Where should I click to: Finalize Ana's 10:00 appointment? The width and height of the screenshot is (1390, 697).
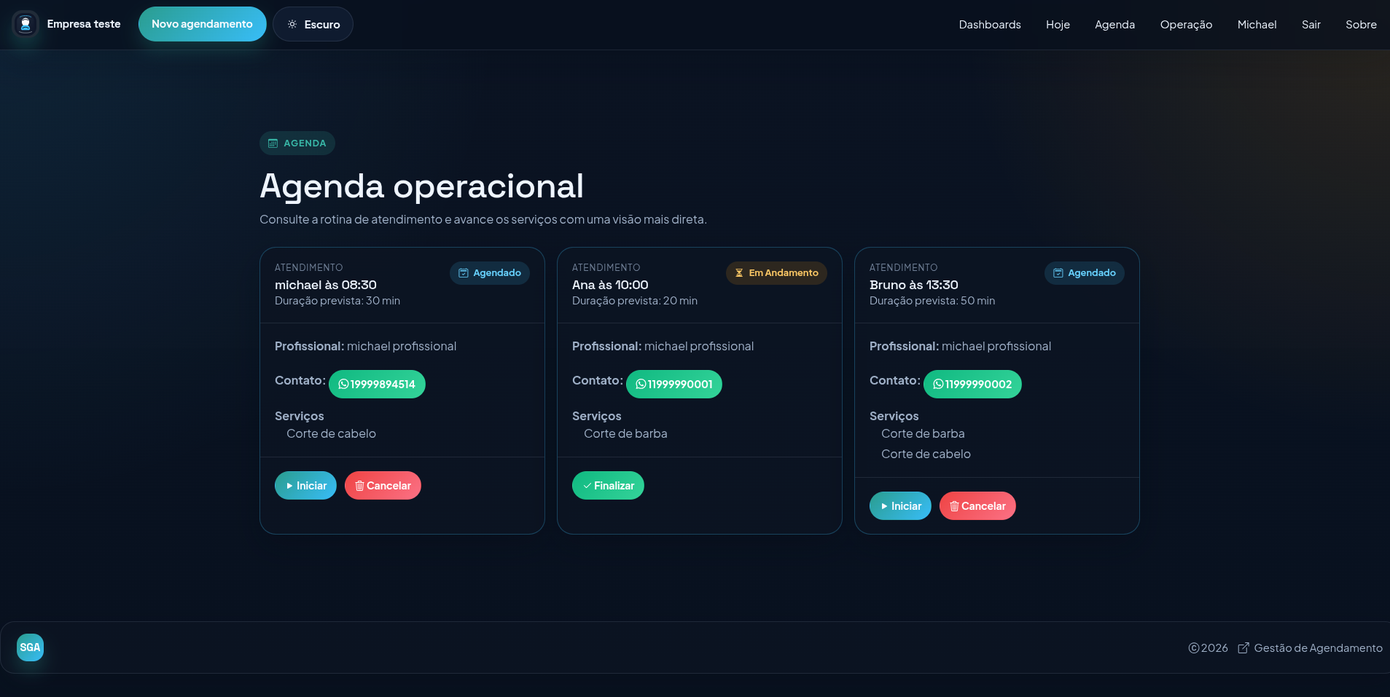608,486
